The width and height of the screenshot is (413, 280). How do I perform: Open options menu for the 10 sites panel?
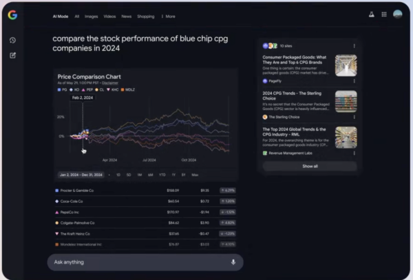(354, 46)
